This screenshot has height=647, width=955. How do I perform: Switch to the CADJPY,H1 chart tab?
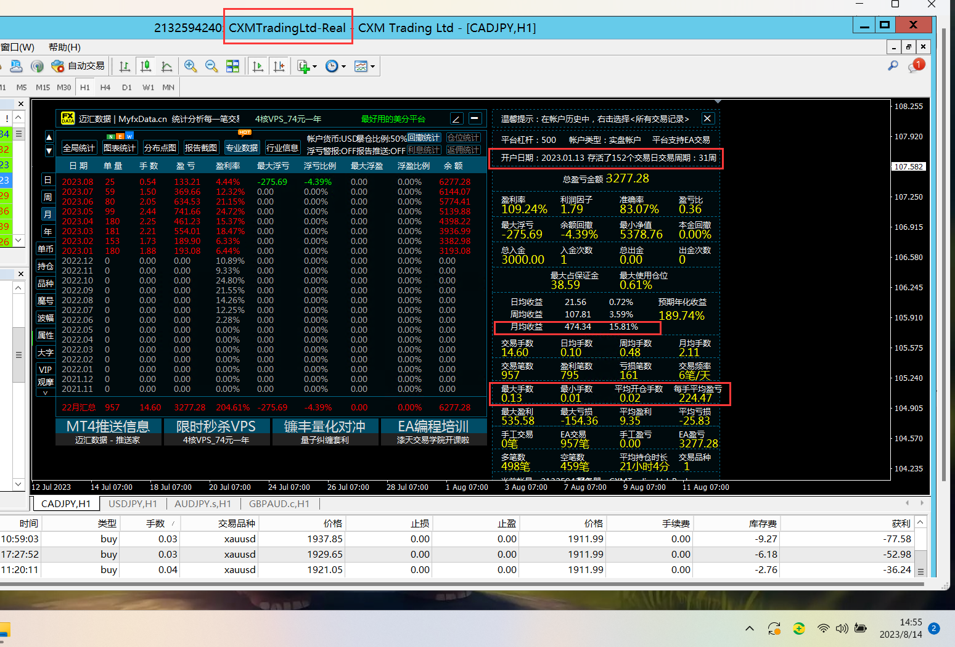click(66, 504)
